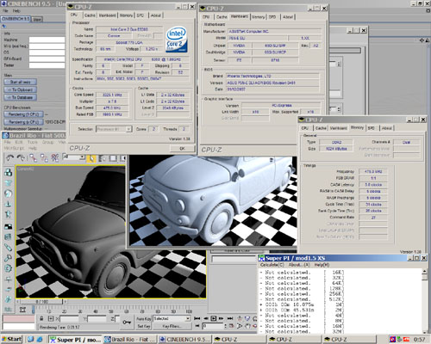The image size is (431, 344).
Task: Click the 8 / 100 time slider handle
Action: click(x=41, y=302)
